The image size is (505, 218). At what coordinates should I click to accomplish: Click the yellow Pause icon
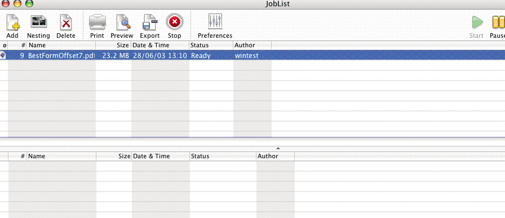tap(499, 23)
